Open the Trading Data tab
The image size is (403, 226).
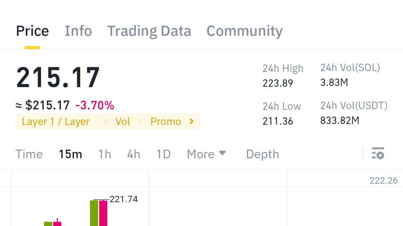click(149, 31)
